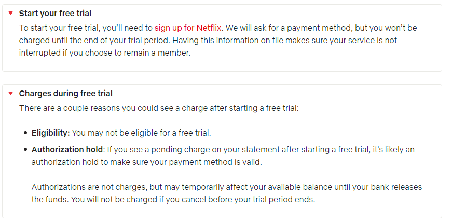Click the Start your free trial heading
The image size is (452, 222).
[x=55, y=14]
